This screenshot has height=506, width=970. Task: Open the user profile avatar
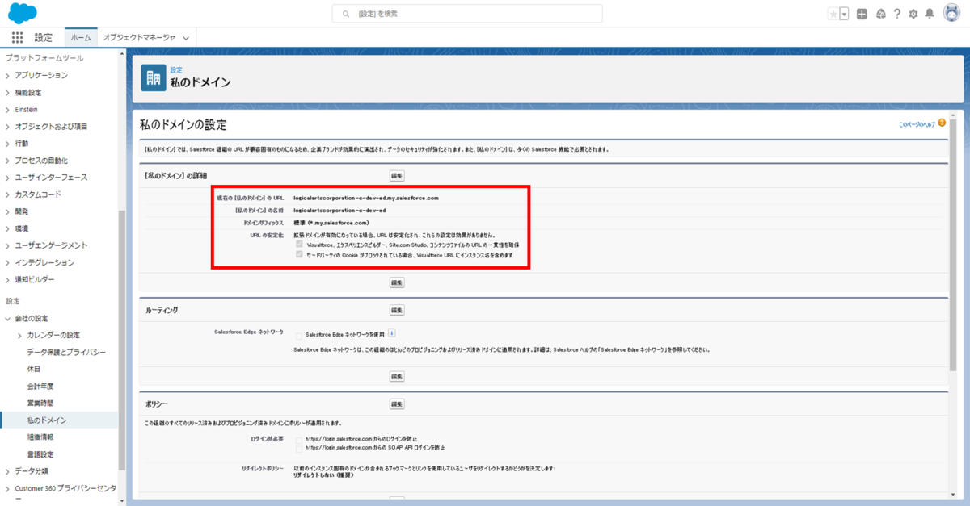point(951,14)
